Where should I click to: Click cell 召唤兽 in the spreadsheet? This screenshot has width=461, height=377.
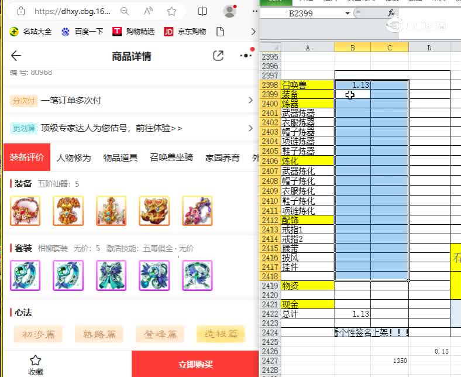[x=308, y=85]
